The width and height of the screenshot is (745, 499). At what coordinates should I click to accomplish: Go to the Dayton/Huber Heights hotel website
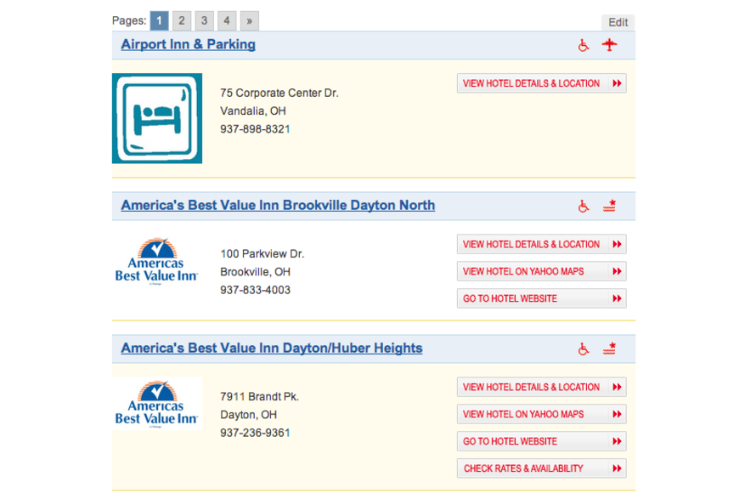click(x=541, y=441)
